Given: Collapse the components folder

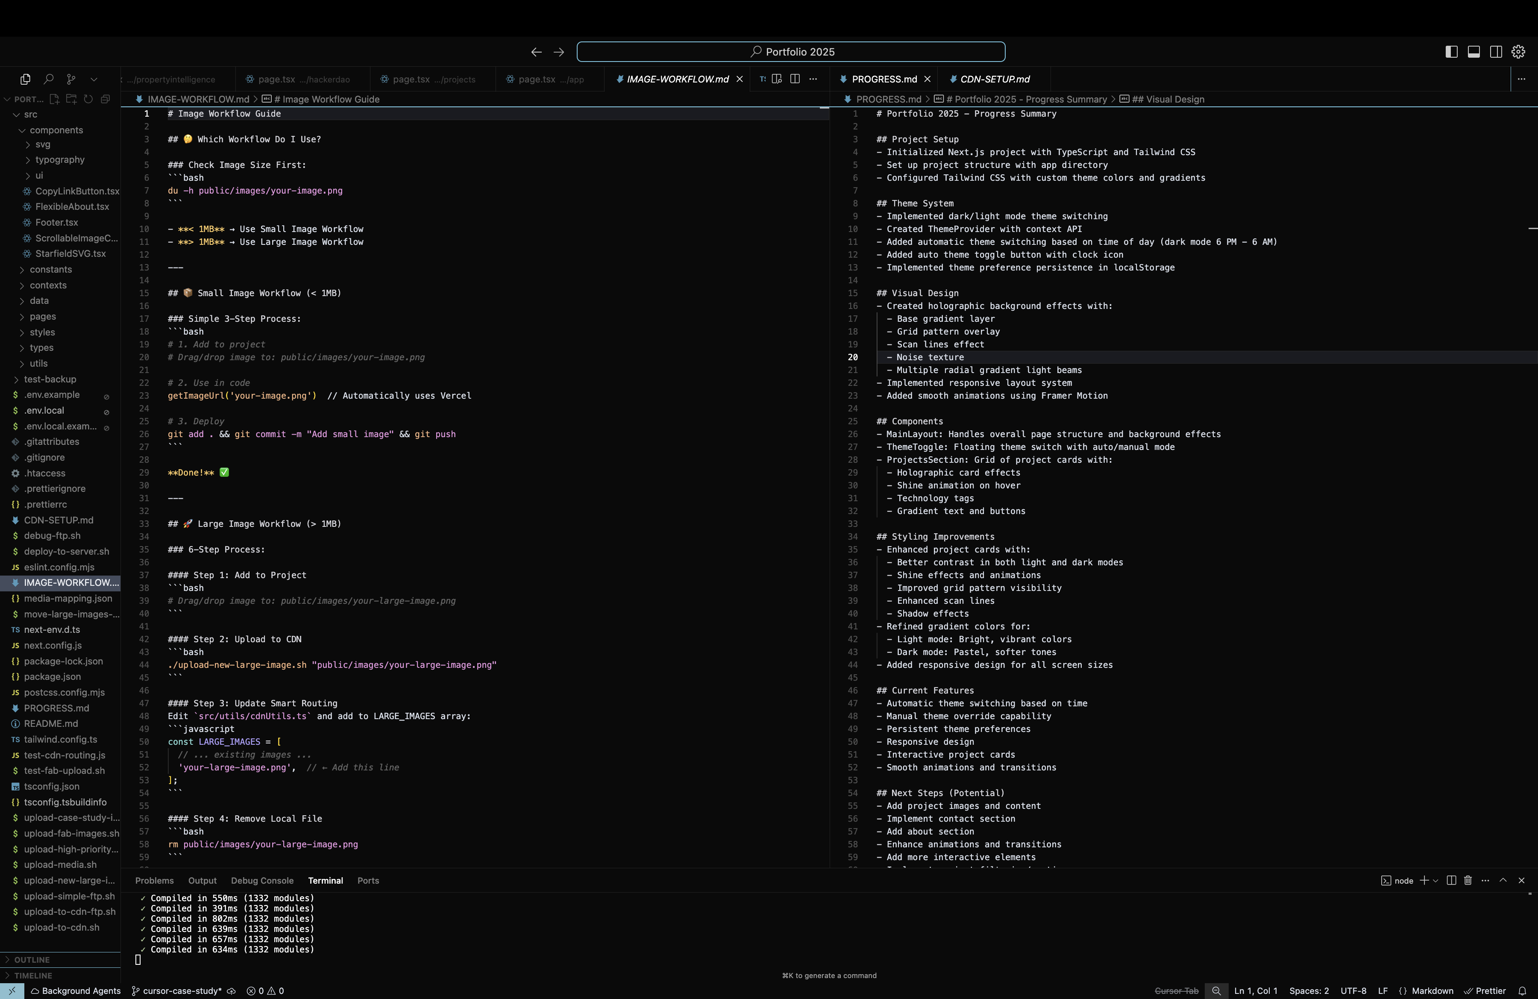Looking at the screenshot, I should click(60, 130).
